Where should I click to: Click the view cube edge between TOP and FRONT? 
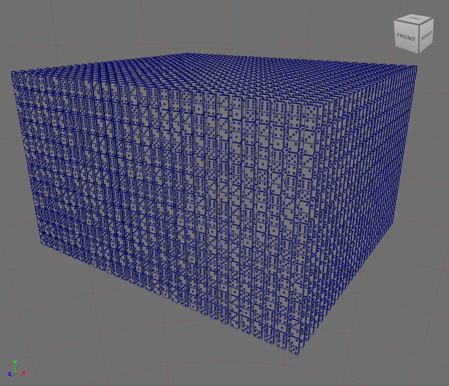(406, 23)
